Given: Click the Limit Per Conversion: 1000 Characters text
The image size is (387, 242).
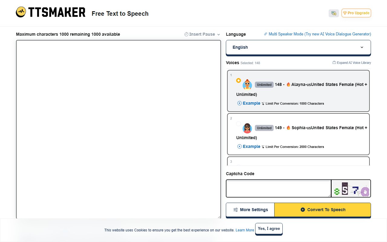Looking at the screenshot, I should [x=295, y=103].
